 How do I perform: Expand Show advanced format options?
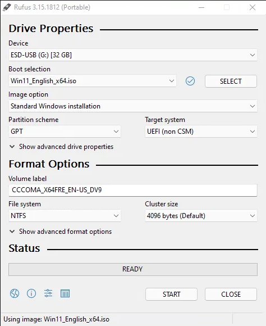[61, 232]
